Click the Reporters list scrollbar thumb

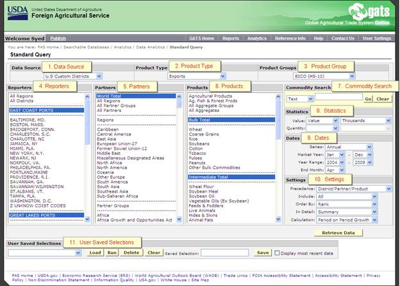[87, 122]
